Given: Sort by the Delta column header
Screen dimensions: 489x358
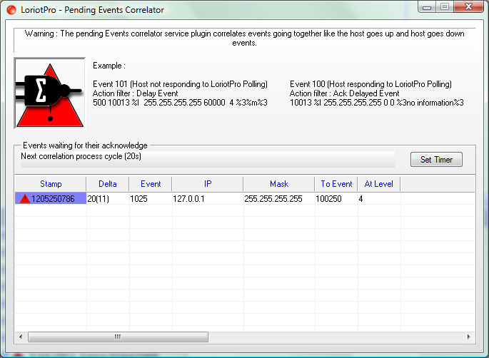Looking at the screenshot, I should 108,184.
